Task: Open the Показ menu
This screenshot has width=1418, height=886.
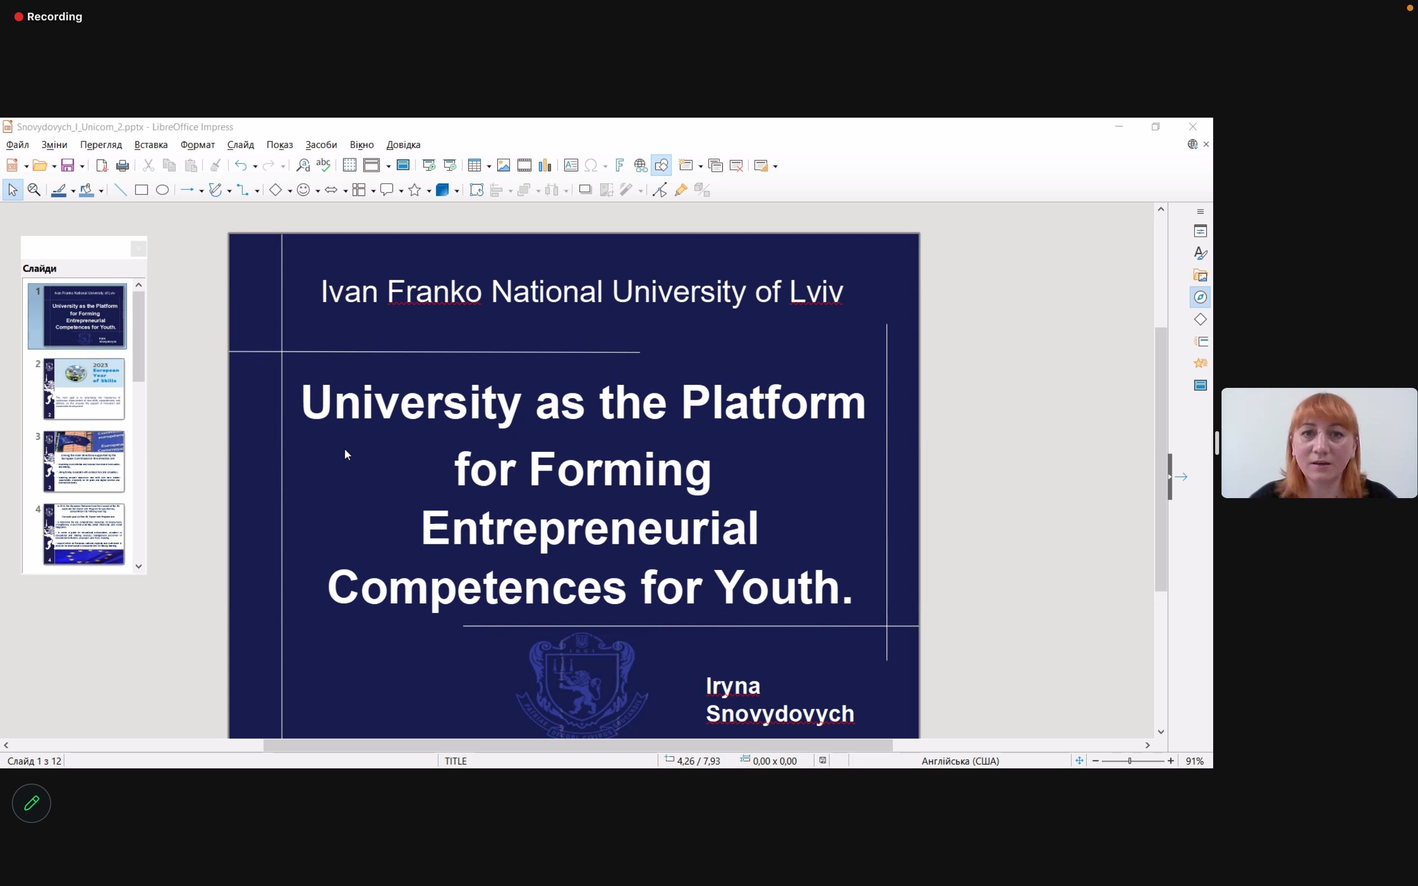Action: [280, 145]
